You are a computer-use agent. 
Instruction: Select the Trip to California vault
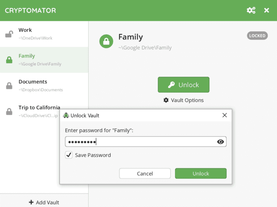(x=39, y=107)
